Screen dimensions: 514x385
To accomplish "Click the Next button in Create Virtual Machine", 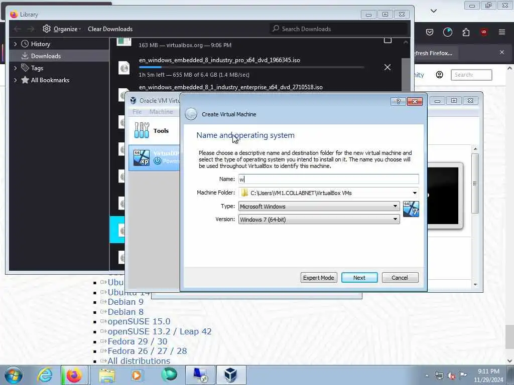I will (359, 278).
